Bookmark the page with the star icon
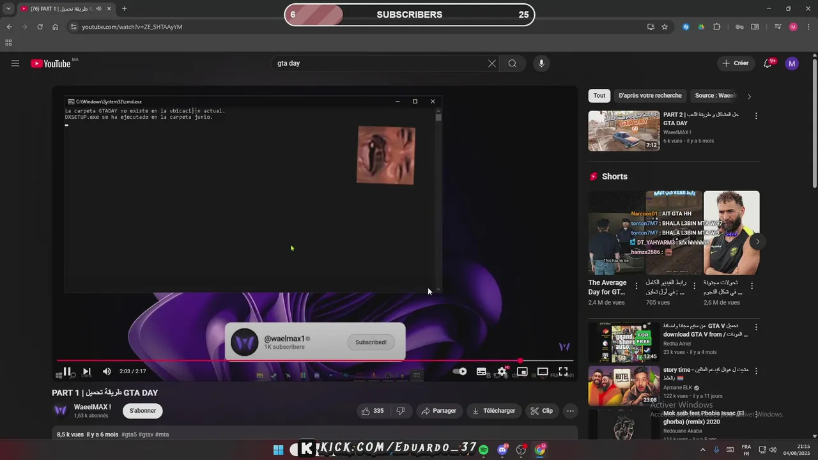The width and height of the screenshot is (818, 460). [665, 27]
